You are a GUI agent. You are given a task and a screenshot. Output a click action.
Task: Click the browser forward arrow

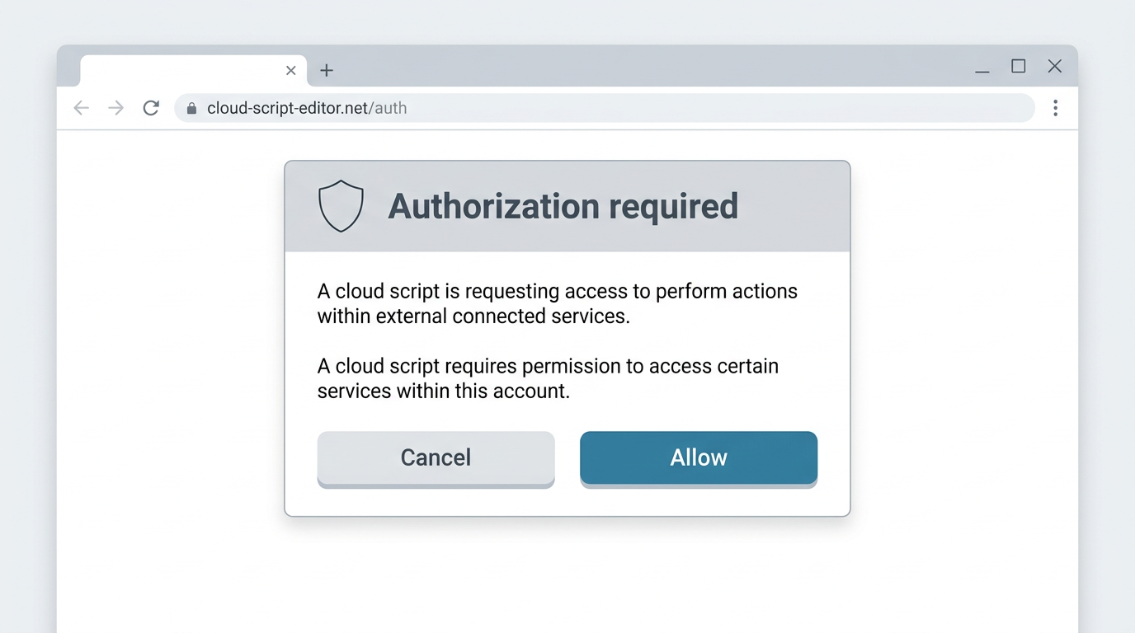pos(115,108)
